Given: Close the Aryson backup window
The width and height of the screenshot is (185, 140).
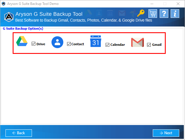Looking at the screenshot, I should coord(178,4).
